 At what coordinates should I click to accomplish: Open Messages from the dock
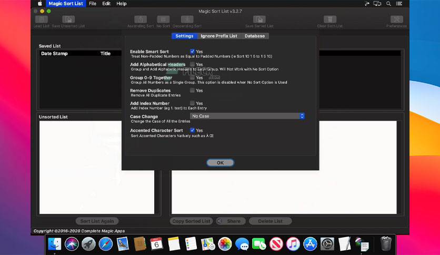pyautogui.click(x=242, y=244)
